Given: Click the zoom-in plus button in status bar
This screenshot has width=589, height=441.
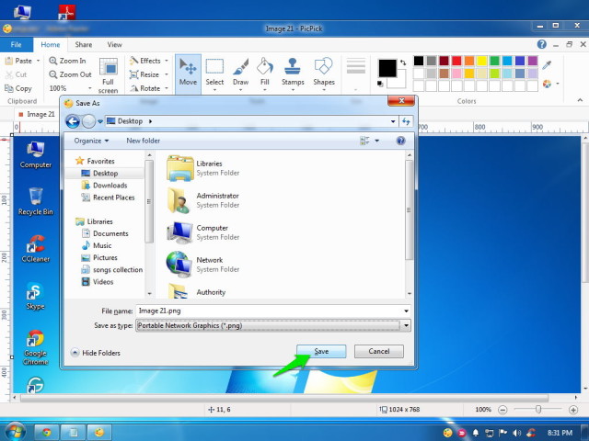Looking at the screenshot, I should [x=573, y=410].
